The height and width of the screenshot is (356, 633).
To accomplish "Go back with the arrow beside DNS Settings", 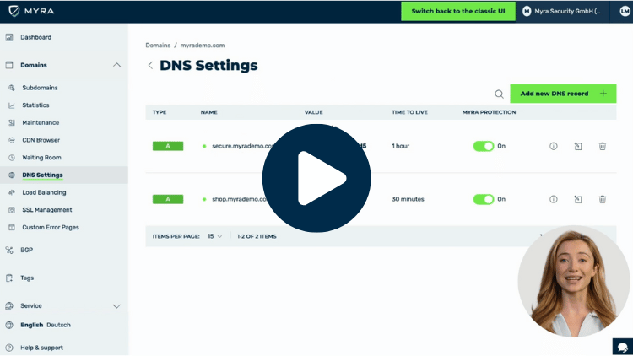I will pyautogui.click(x=150, y=66).
